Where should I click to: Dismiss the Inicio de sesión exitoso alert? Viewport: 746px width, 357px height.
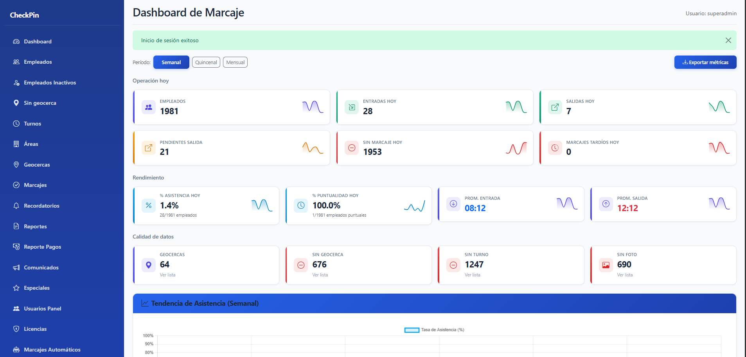(728, 40)
